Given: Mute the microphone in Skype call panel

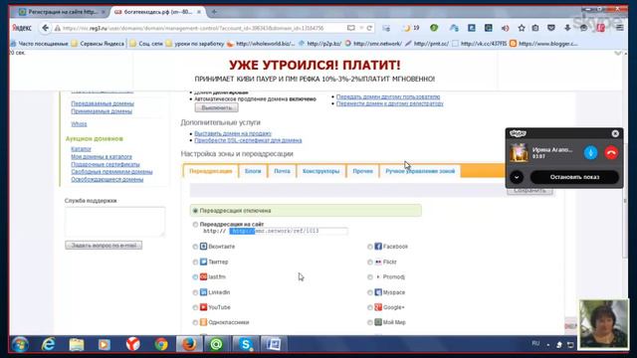Looking at the screenshot, I should point(590,152).
